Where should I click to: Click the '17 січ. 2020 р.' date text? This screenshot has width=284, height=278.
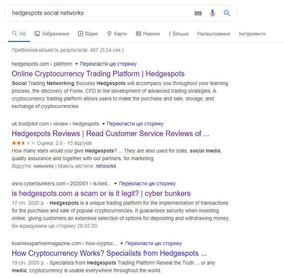click(x=28, y=203)
